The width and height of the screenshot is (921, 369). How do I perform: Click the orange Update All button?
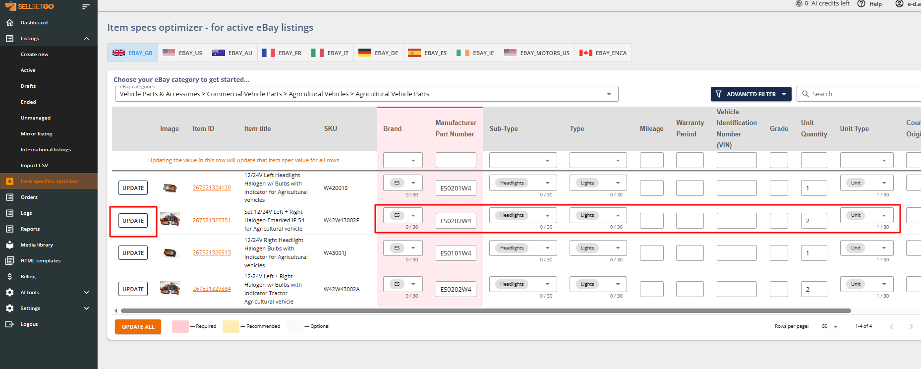(x=138, y=327)
